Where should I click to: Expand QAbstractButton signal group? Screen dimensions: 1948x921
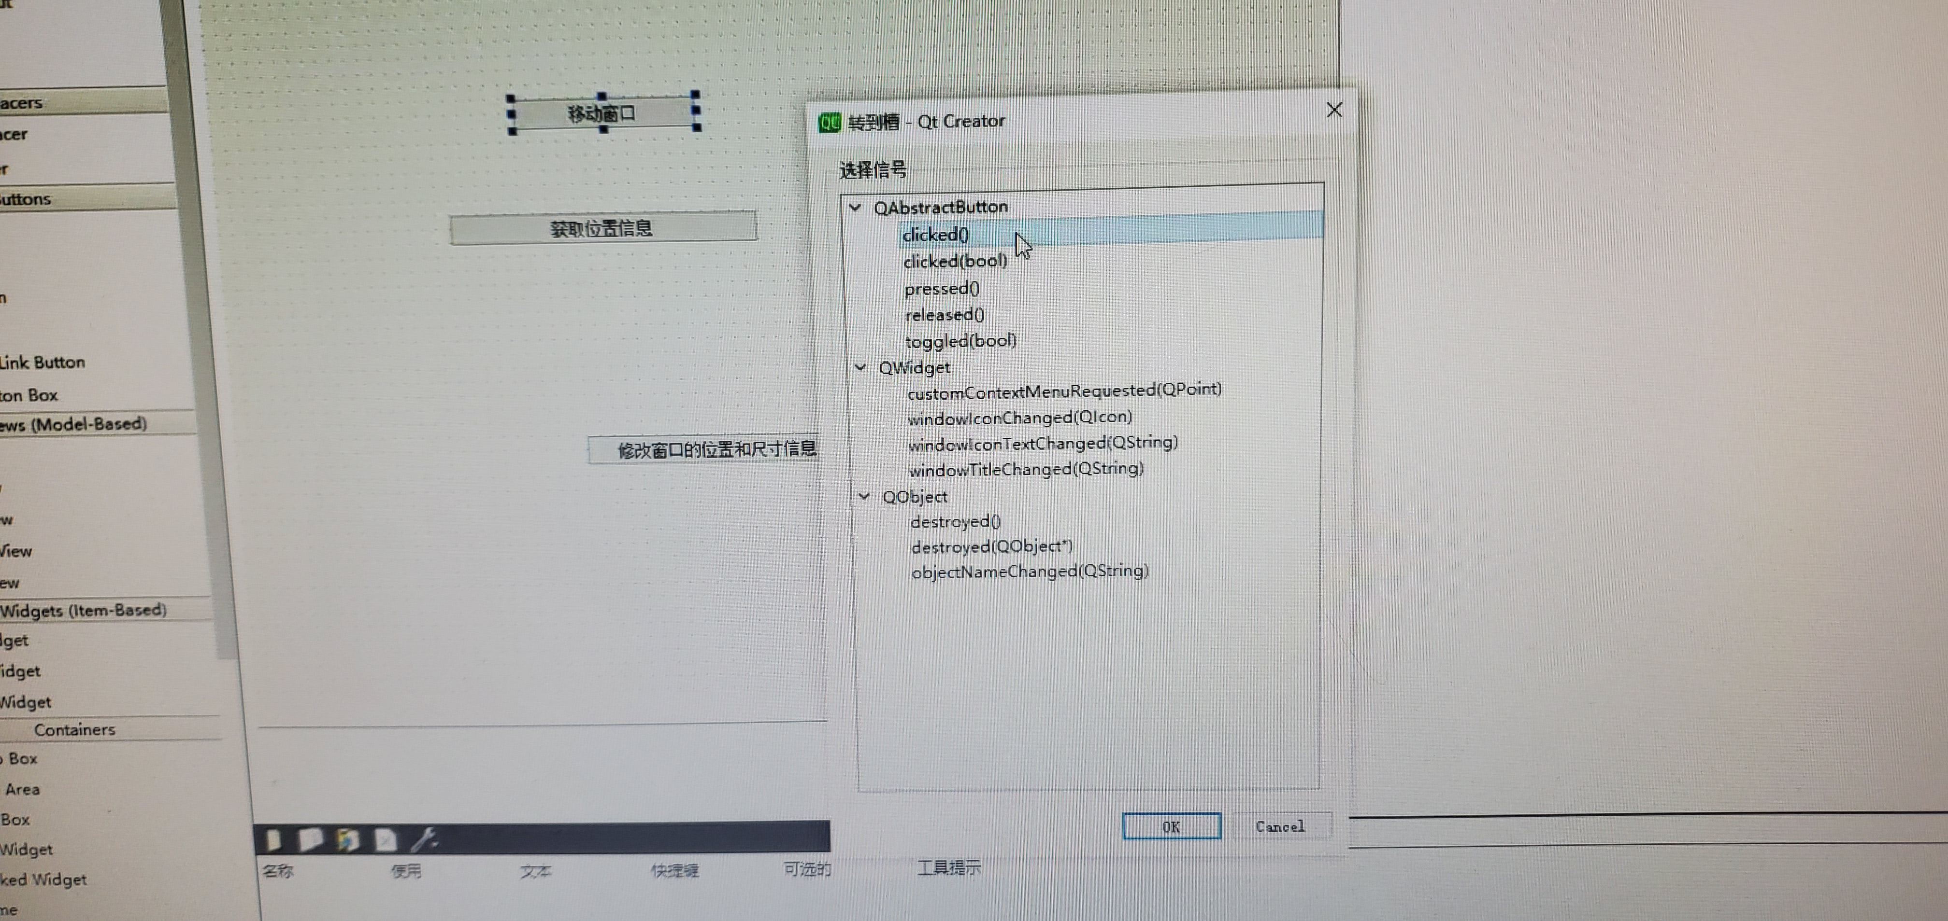tap(861, 207)
